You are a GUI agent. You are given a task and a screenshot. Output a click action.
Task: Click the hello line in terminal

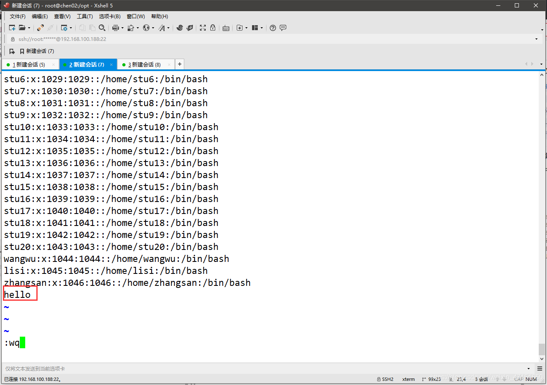coord(17,295)
